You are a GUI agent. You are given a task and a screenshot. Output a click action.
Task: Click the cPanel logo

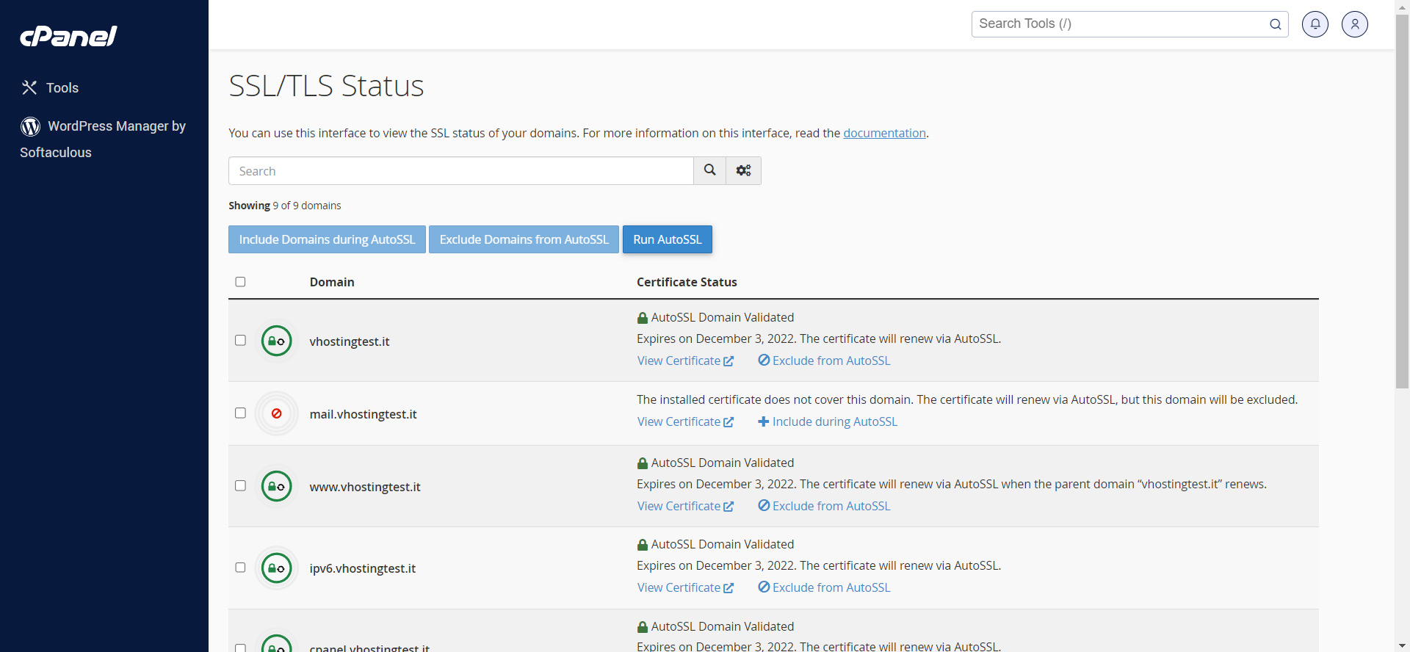[x=68, y=36]
